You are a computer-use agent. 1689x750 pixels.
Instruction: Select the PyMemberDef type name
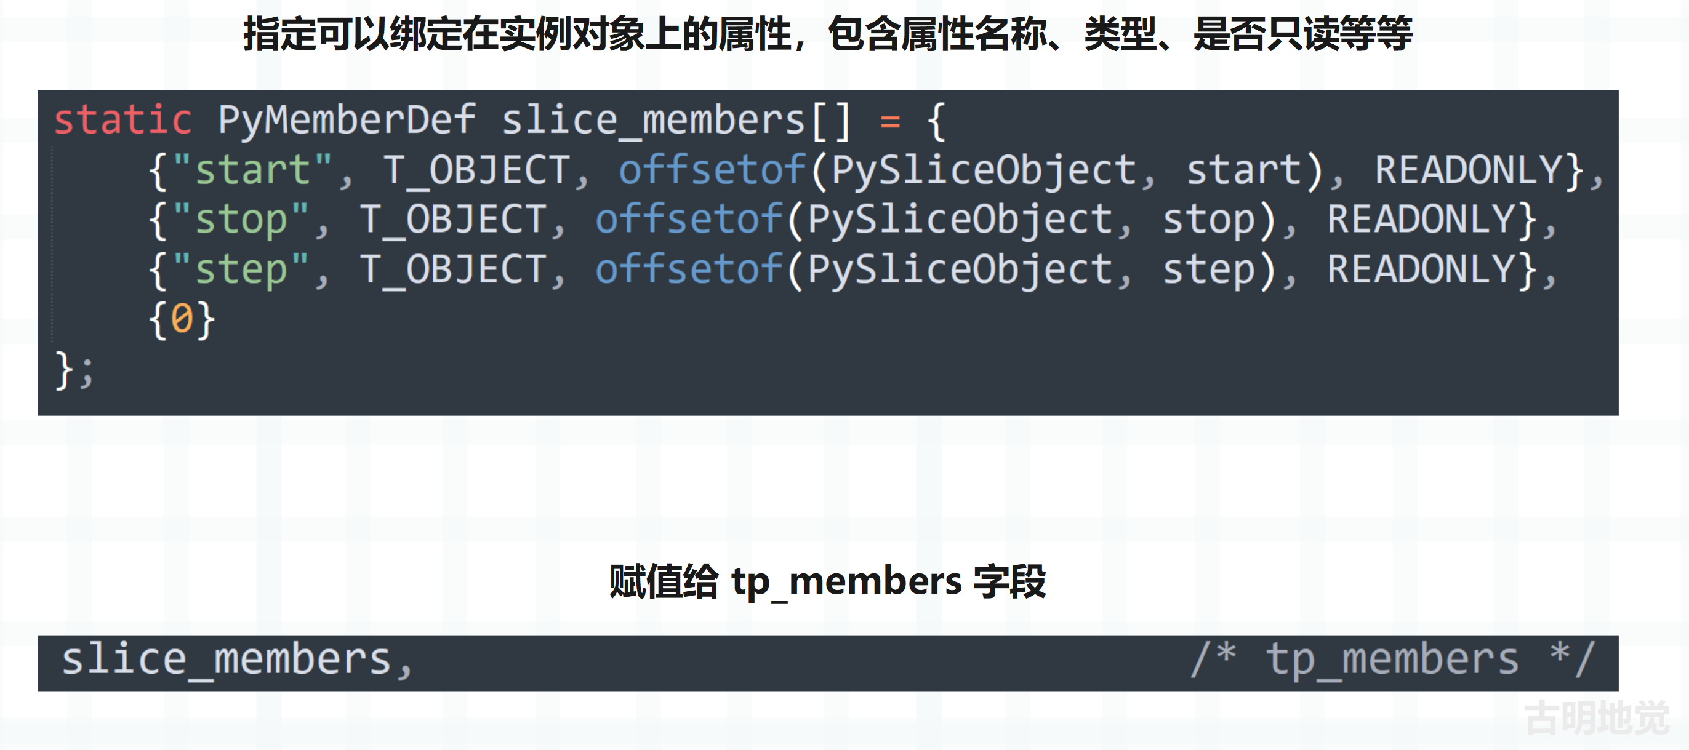[346, 121]
